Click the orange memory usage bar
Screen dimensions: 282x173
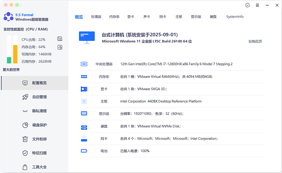coord(15,54)
